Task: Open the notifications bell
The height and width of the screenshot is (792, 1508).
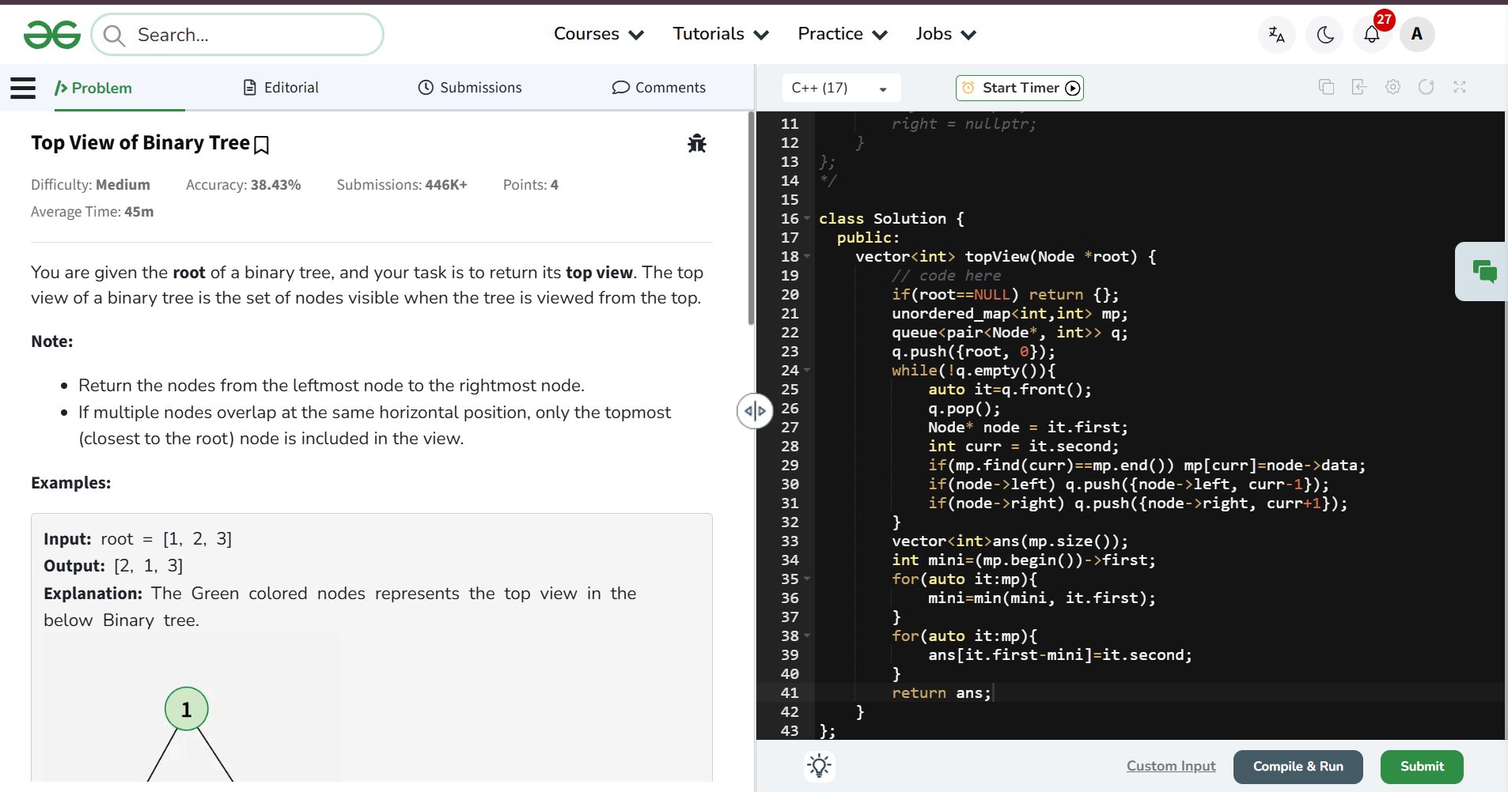Action: tap(1371, 35)
